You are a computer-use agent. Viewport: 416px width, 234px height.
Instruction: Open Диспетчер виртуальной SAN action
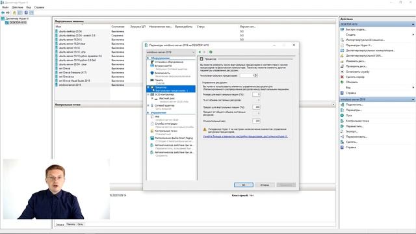pyautogui.click(x=364, y=56)
